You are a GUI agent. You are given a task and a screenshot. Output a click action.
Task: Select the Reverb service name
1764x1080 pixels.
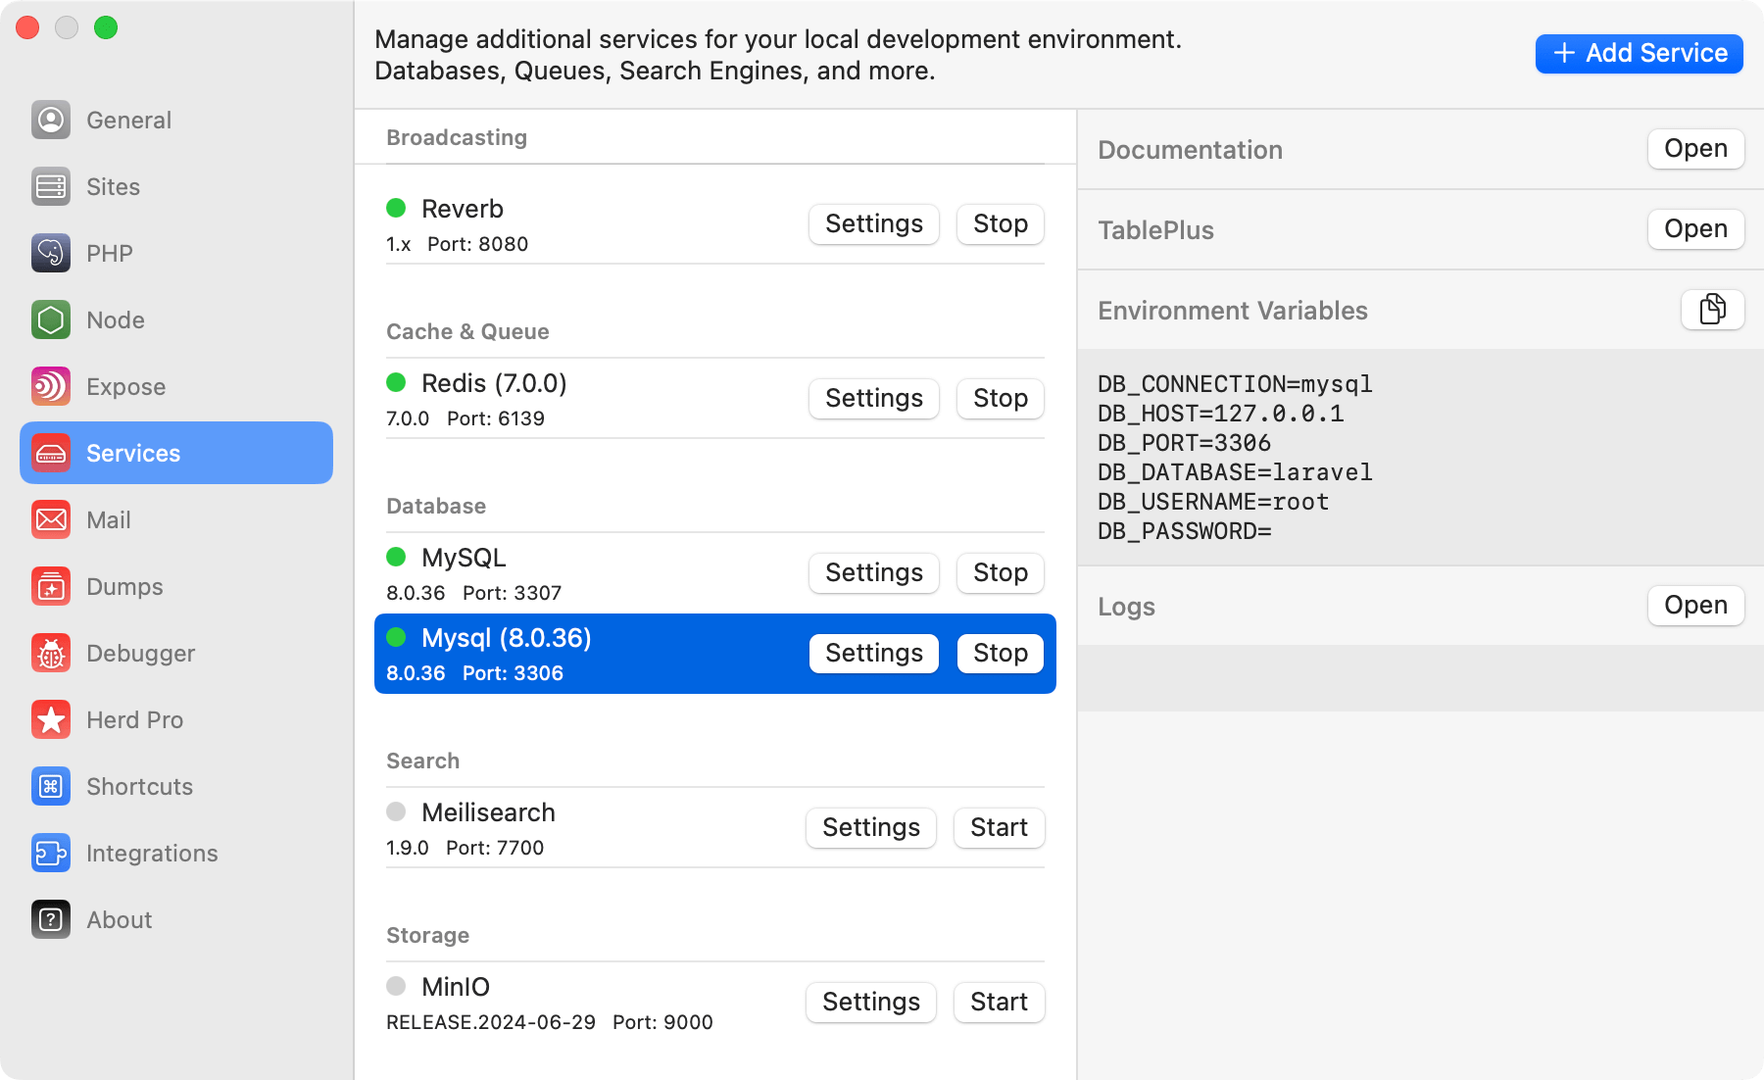pyautogui.click(x=462, y=209)
